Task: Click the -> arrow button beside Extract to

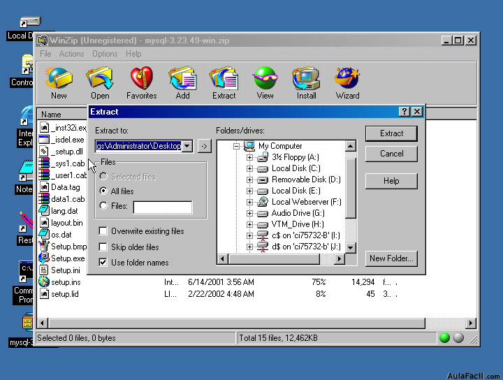Action: pyautogui.click(x=204, y=146)
